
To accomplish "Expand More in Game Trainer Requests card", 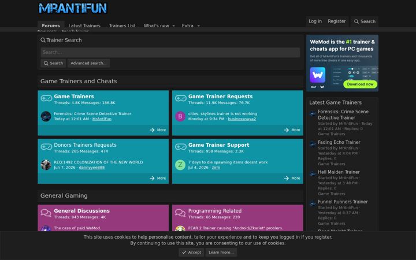I will coord(292,130).
